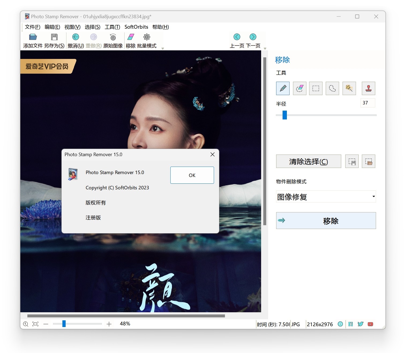Open the 帮助(H) menu
409x353 pixels.
pyautogui.click(x=161, y=27)
